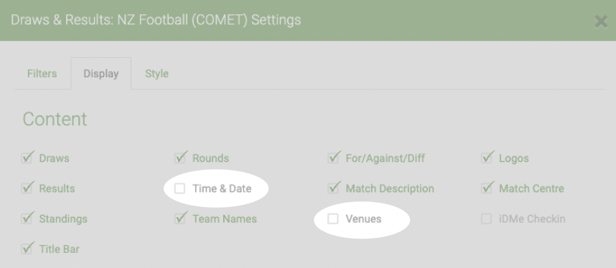Enable the Venues checkbox
Image resolution: width=616 pixels, height=268 pixels.
click(333, 219)
